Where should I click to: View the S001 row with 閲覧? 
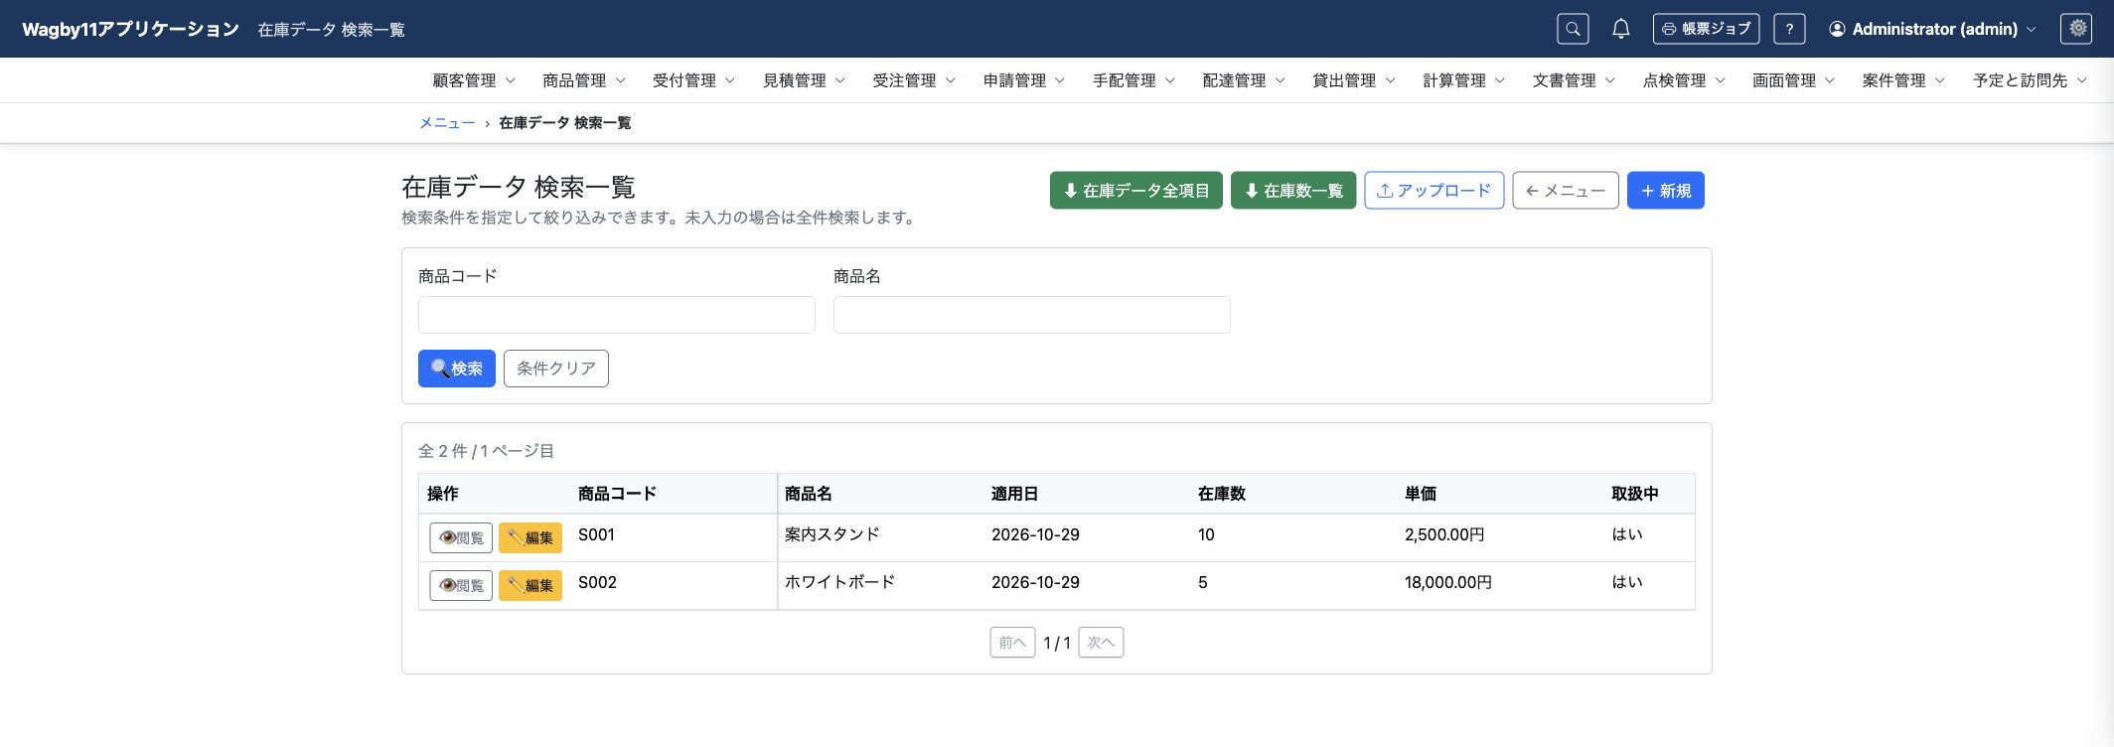coord(461,537)
